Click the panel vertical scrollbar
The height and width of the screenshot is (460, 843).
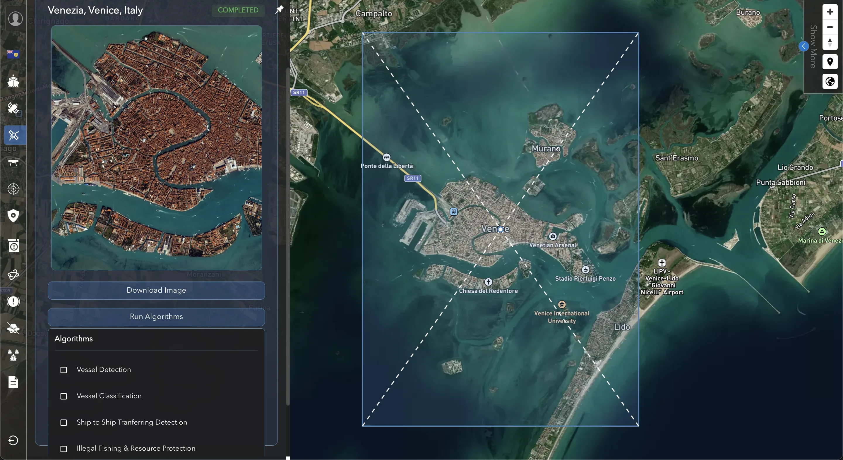(x=288, y=236)
